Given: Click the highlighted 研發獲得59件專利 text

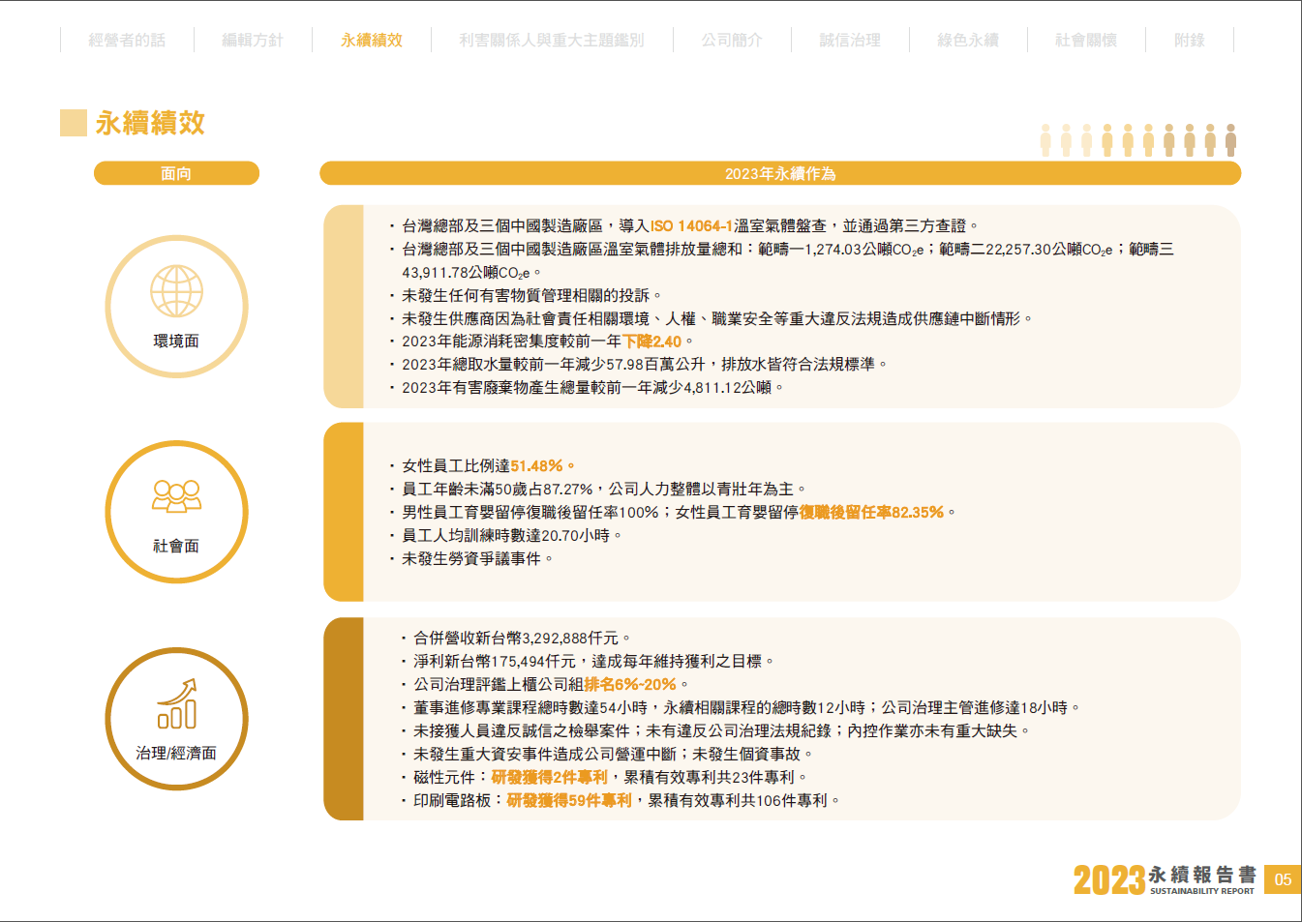Looking at the screenshot, I should tap(569, 801).
